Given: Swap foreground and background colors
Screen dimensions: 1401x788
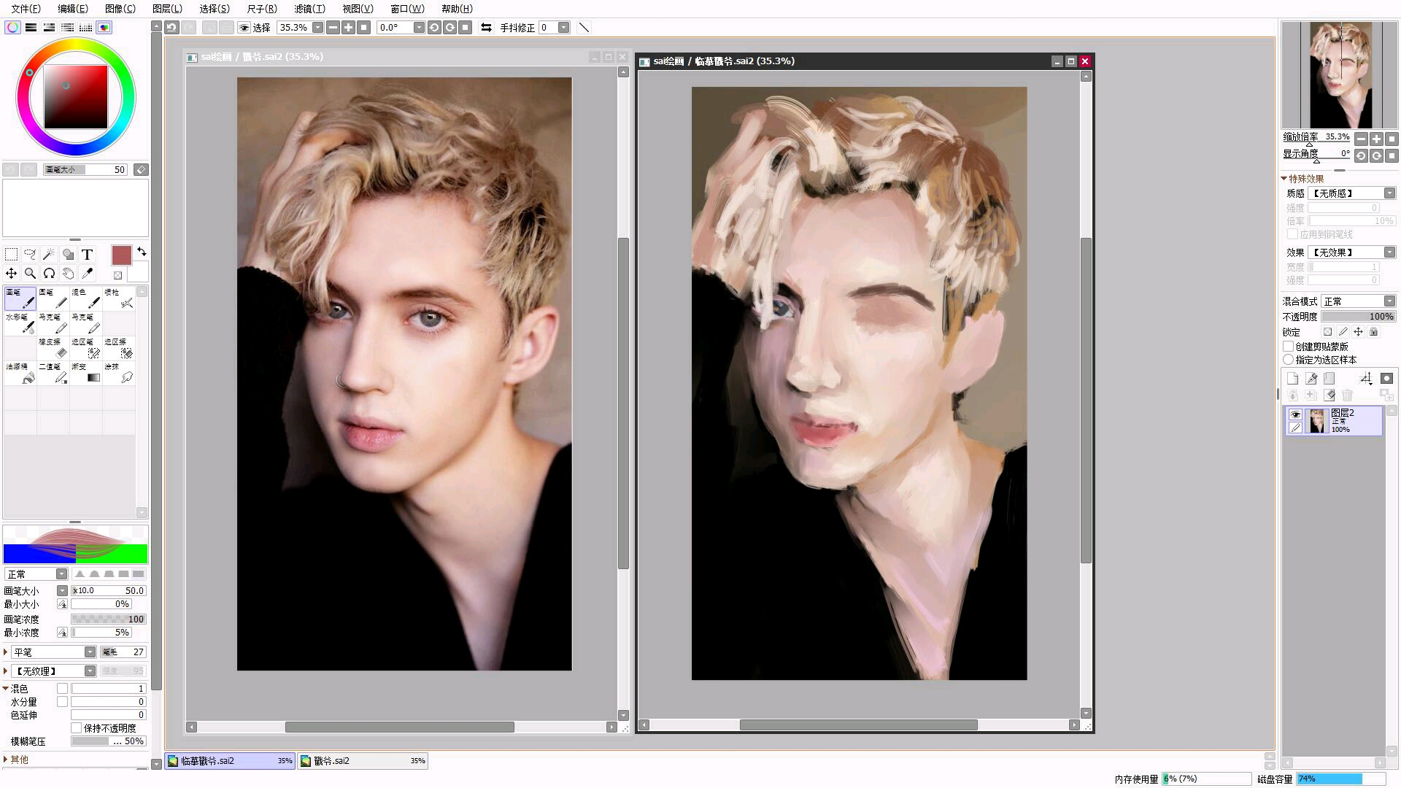Looking at the screenshot, I should (142, 252).
